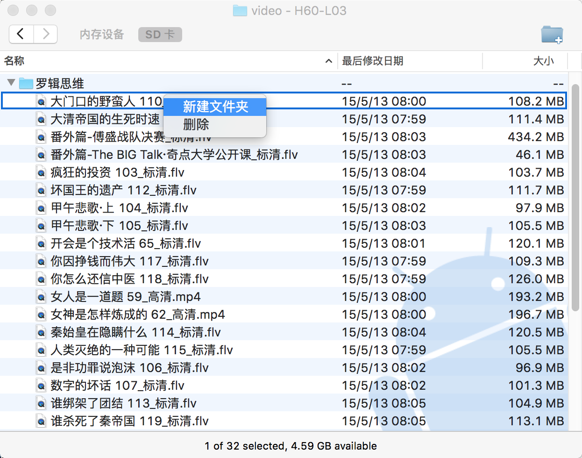Click file icon of 大清帝国的生死时速
This screenshot has width=582, height=458.
42,119
